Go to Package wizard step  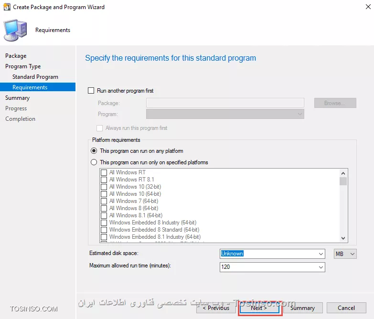16,56
